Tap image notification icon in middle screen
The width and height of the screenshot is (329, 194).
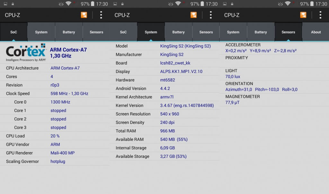(x=115, y=4)
